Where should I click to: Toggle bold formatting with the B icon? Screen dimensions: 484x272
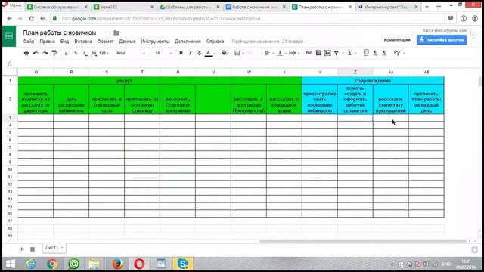click(181, 53)
